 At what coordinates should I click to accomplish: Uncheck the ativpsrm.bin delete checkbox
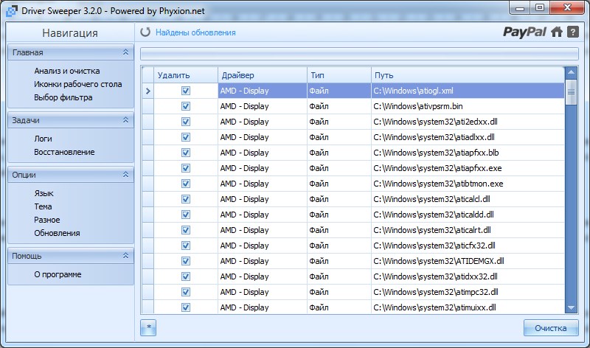186,106
